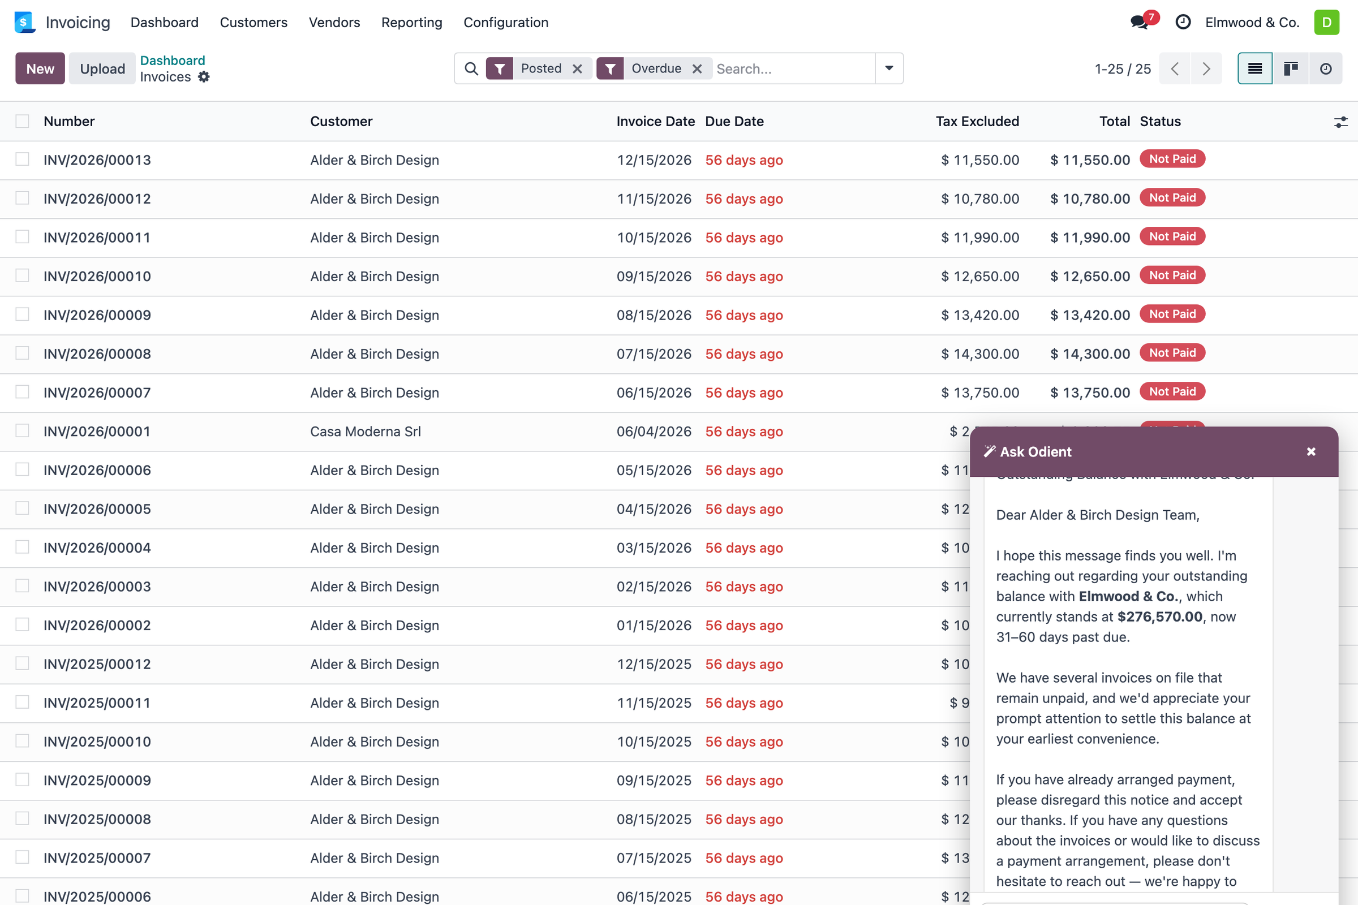Open invoice INV/2025/00009
This screenshot has height=905, width=1358.
[97, 781]
